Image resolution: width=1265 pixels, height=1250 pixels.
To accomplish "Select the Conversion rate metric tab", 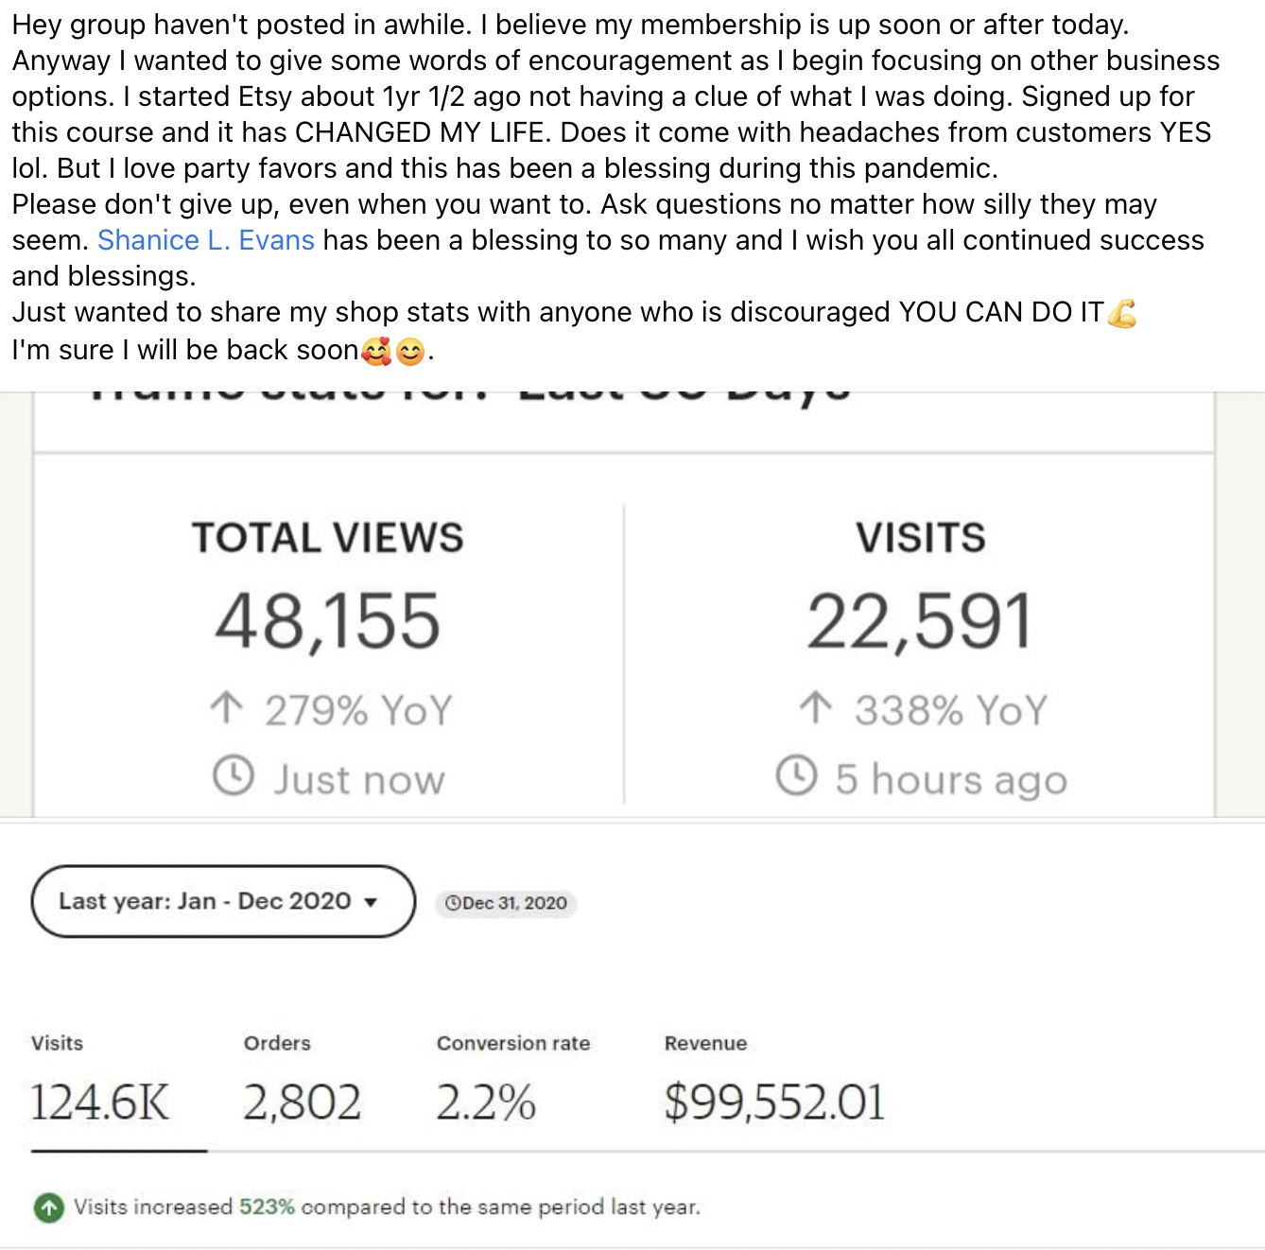I will point(512,1085).
